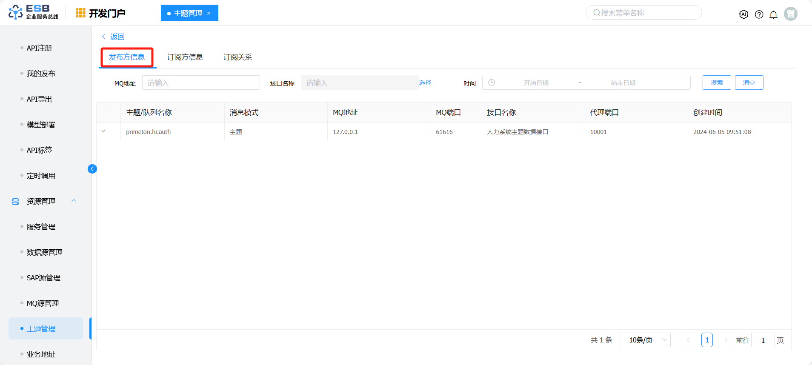This screenshot has width=812, height=365.
Task: Collapse the 资源管理 menu section
Action: point(74,201)
